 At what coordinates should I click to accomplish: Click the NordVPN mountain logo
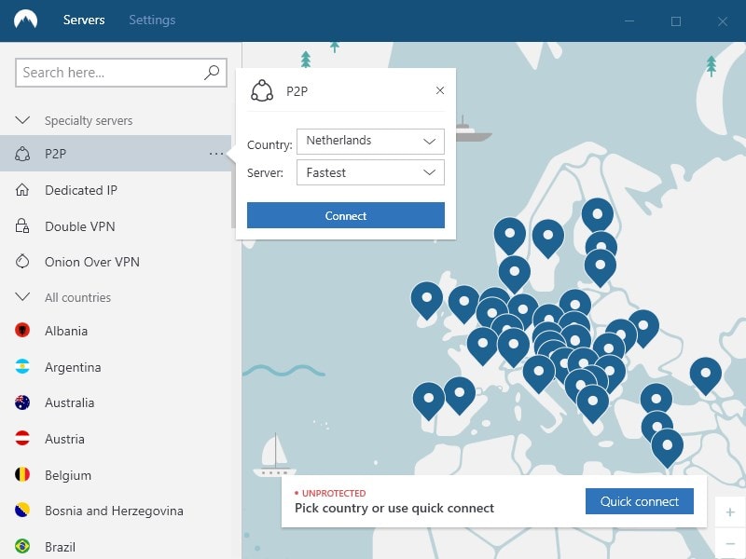tap(26, 20)
